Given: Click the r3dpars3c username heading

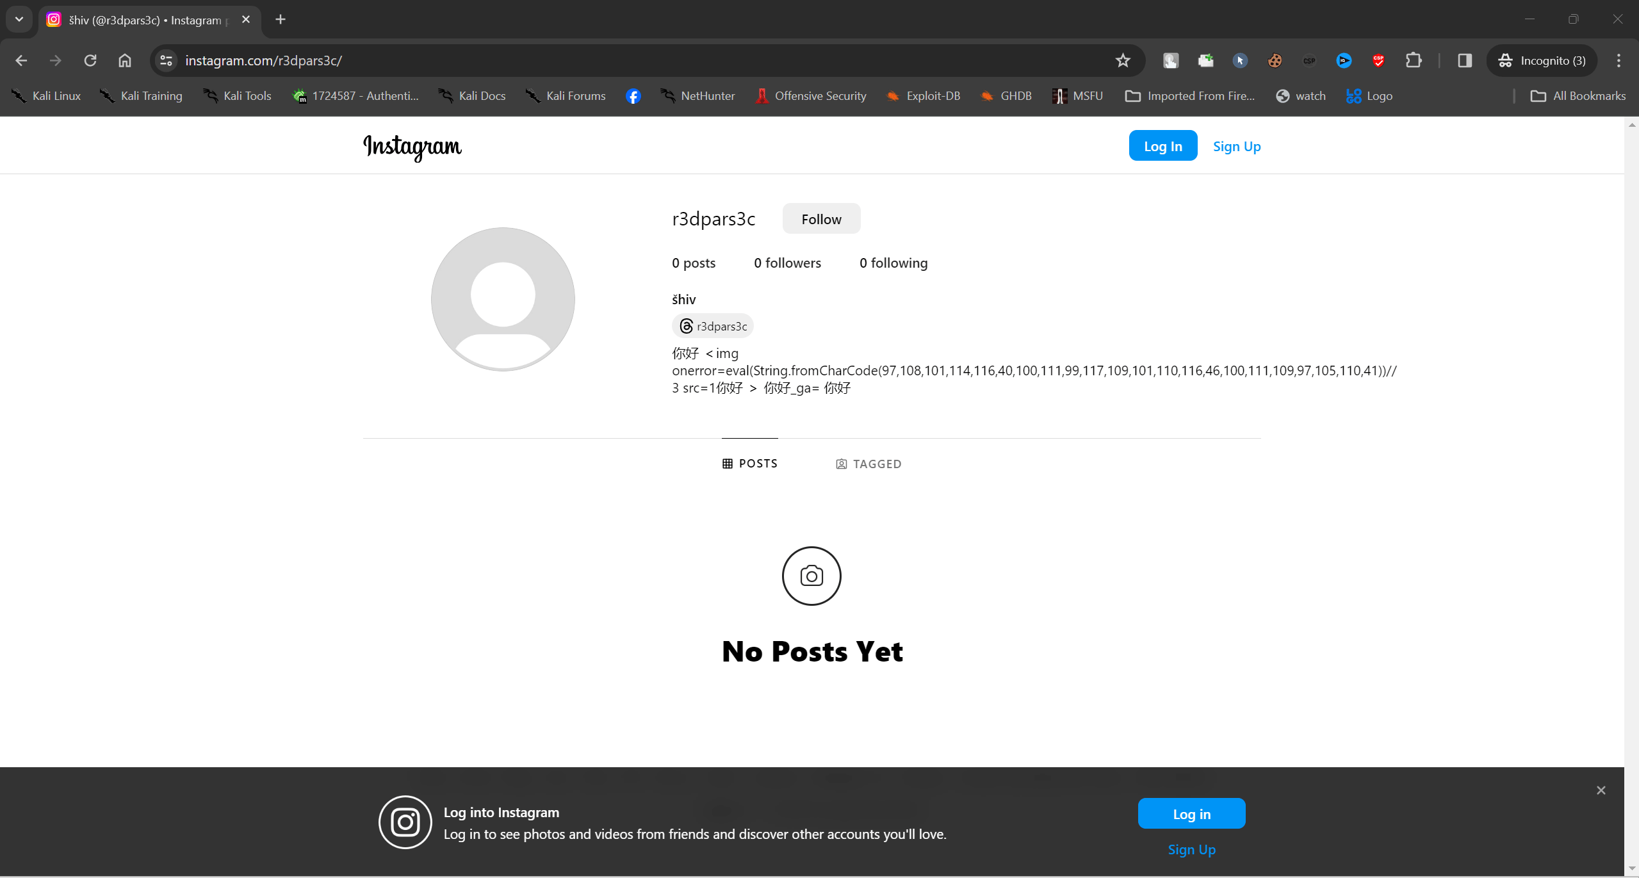Looking at the screenshot, I should click(713, 219).
